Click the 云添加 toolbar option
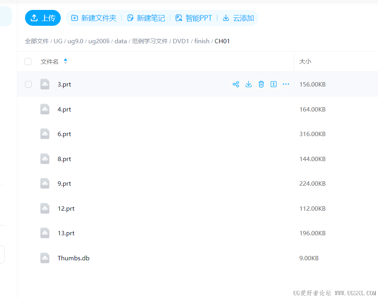This screenshot has width=378, height=298. coord(238,18)
